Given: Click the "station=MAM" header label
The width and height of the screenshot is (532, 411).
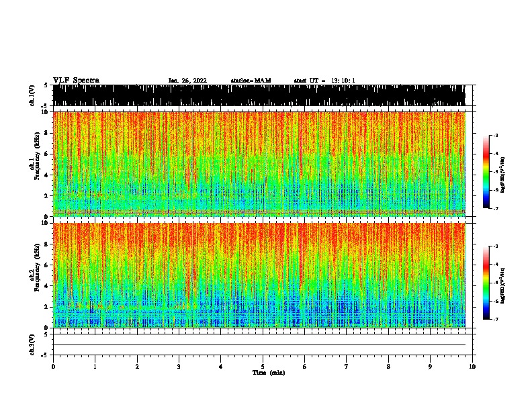Looking at the screenshot, I should [251, 81].
